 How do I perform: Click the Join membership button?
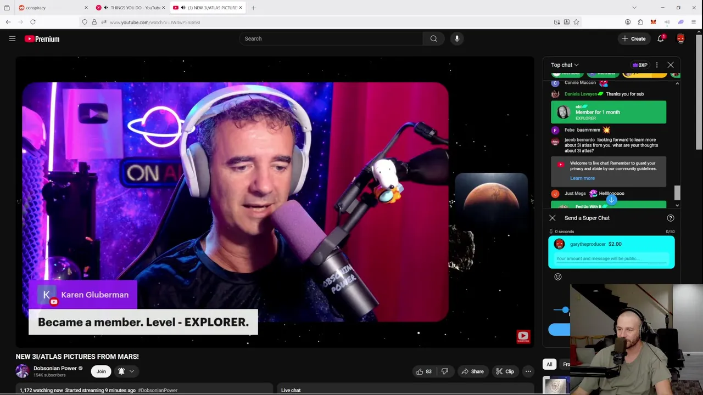[x=101, y=371]
